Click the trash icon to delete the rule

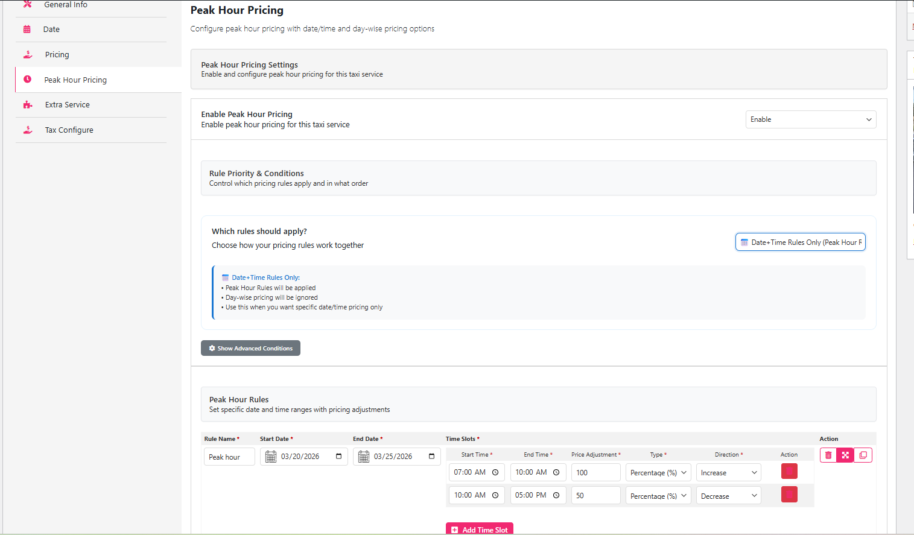[x=828, y=455]
